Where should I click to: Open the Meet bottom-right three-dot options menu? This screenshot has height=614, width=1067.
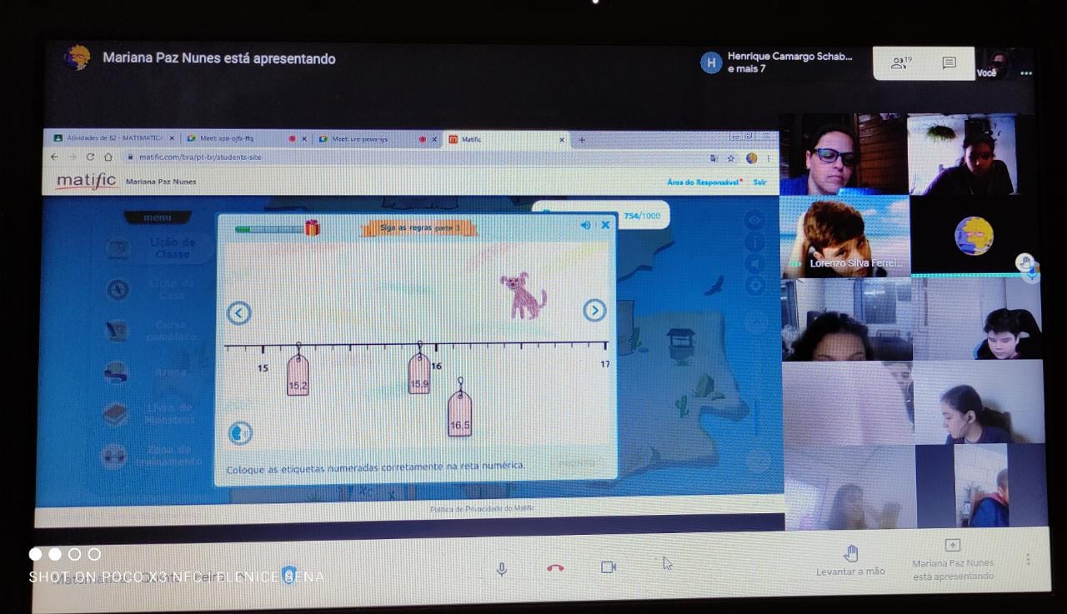pos(1028,559)
